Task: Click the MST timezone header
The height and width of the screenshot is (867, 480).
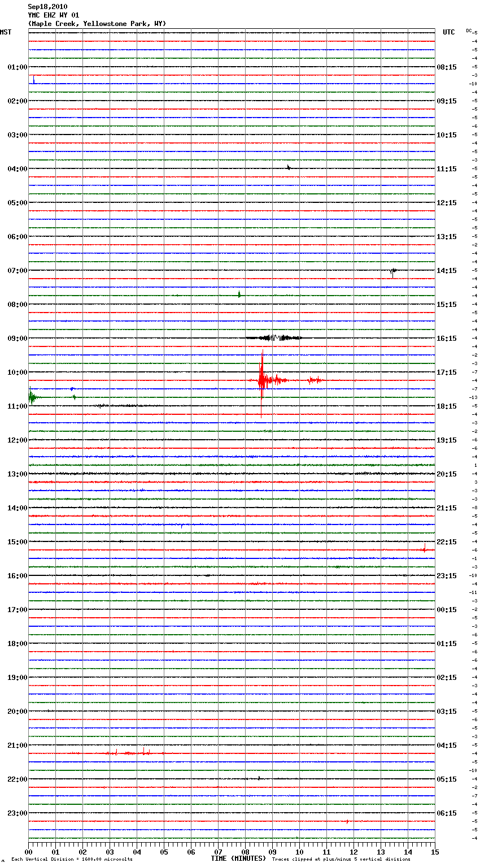Action: click(x=6, y=32)
